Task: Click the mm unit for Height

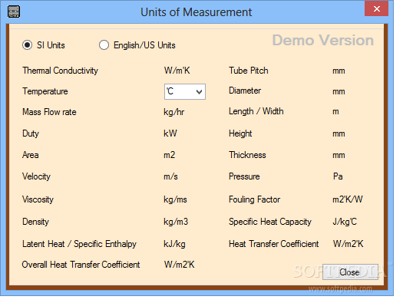Action: (339, 133)
